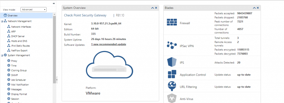Collapse the Network Management tree node
Screen dimensions: 284x103
click(2, 21)
